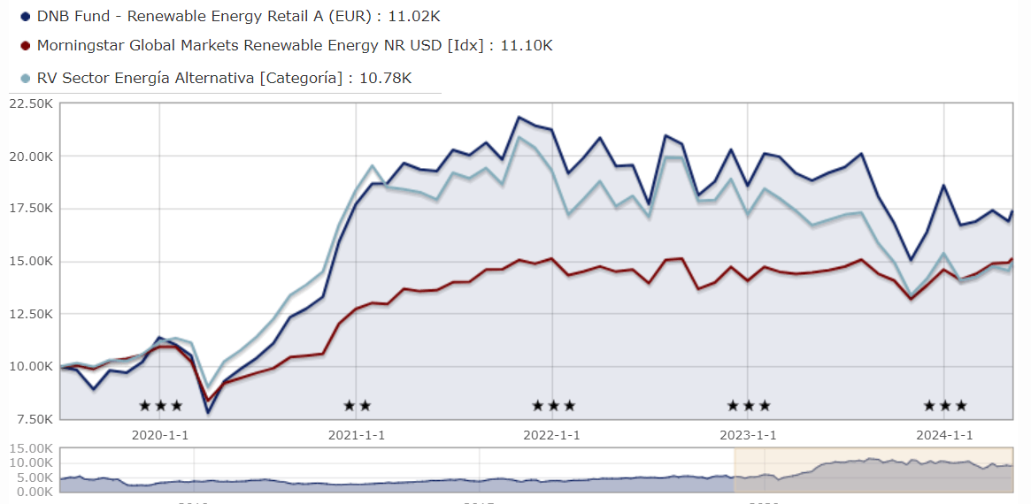
Task: Click the 5.00K label on the navigator strip
Action: coord(34,477)
